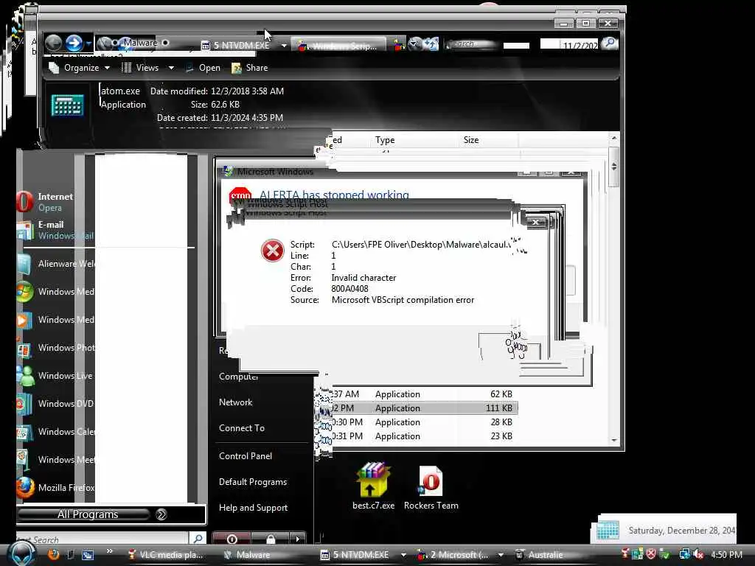Screen dimensions: 755x566
Task: Expand All Programs in Start menu
Action: click(112, 514)
